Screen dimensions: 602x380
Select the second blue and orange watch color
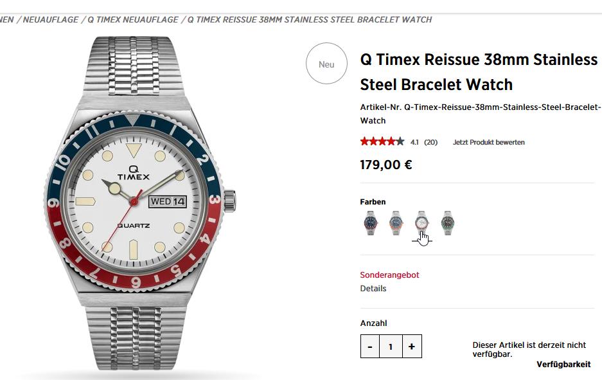(396, 223)
